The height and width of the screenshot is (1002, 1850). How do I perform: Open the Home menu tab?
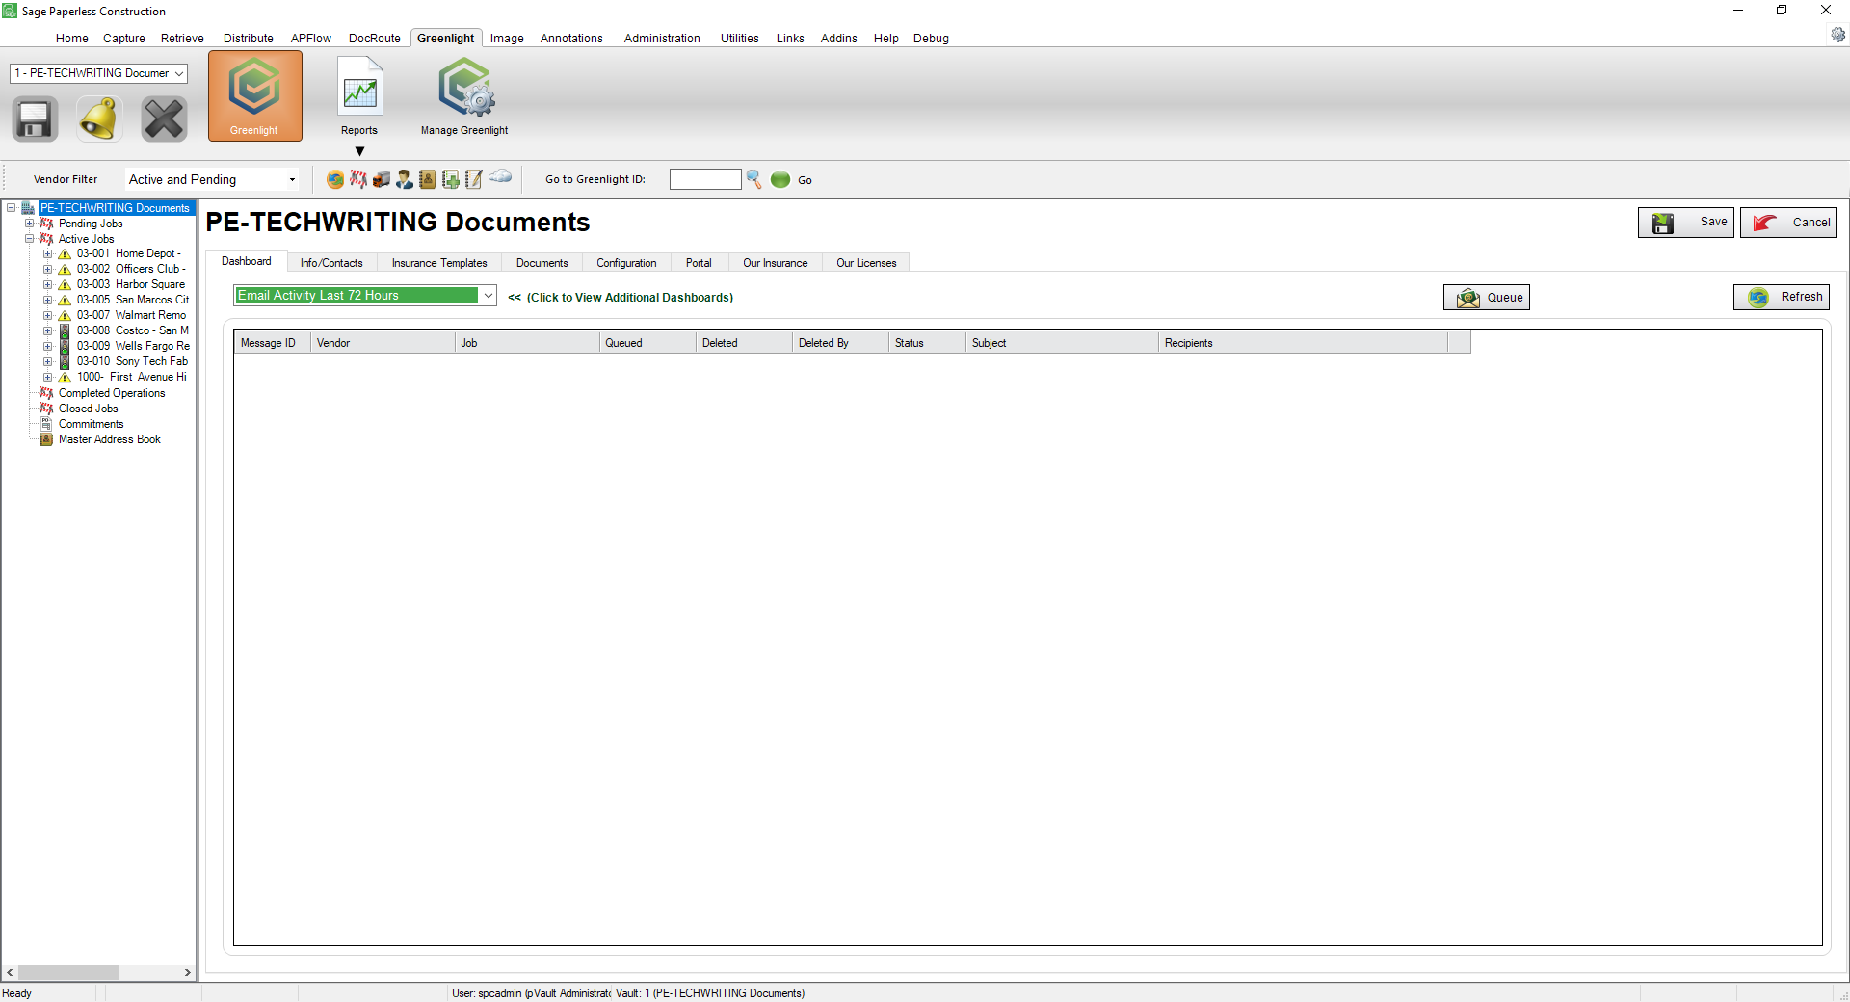[x=72, y=39]
